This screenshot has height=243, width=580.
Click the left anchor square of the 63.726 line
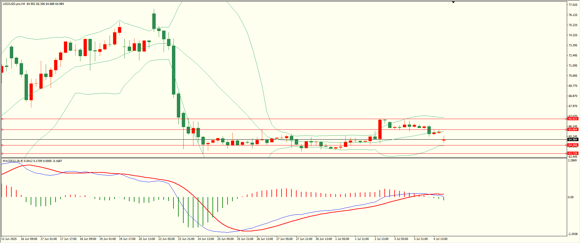tap(2, 153)
